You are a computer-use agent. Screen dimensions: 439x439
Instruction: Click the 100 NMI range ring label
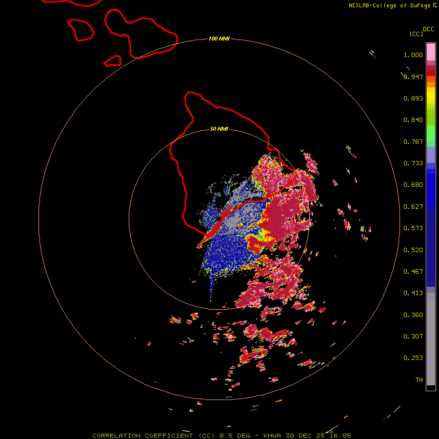[x=219, y=39]
